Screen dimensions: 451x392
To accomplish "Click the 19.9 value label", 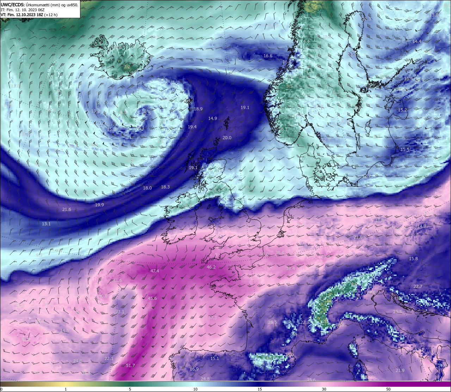I will pyautogui.click(x=99, y=205).
